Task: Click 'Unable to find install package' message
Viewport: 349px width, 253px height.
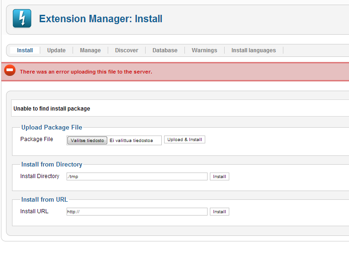Action: 52,109
